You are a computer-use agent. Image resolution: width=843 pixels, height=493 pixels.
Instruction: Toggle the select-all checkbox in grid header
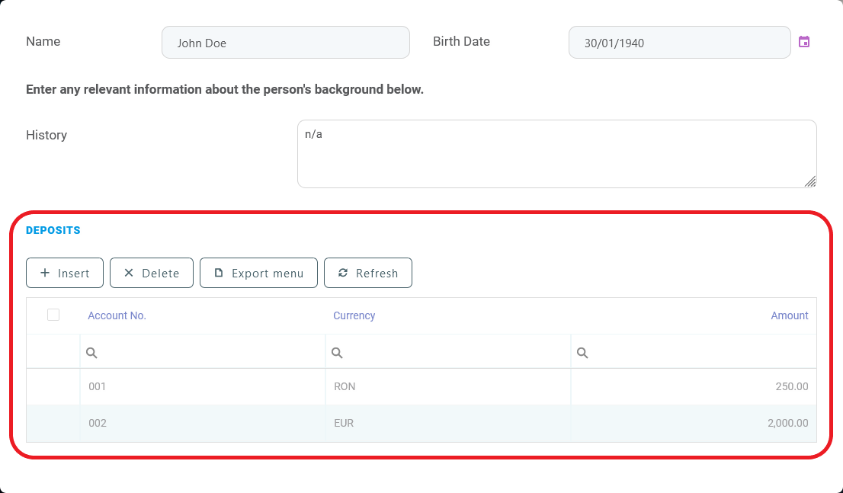[x=53, y=314]
